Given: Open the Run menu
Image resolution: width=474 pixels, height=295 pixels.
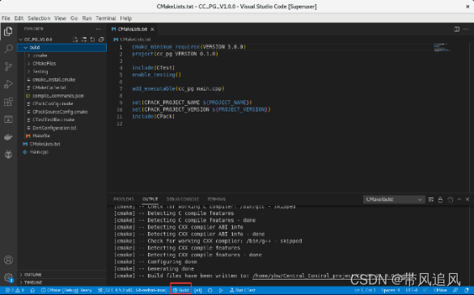Looking at the screenshot, I should click(87, 18).
